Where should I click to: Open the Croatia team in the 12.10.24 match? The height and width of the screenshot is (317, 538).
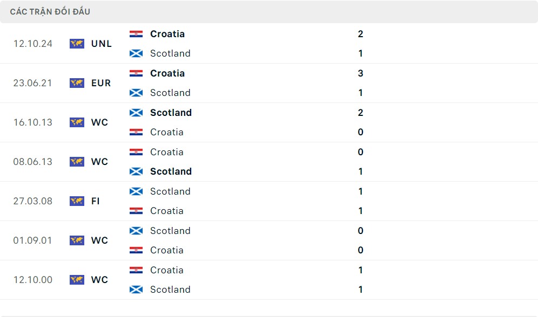[x=167, y=34]
